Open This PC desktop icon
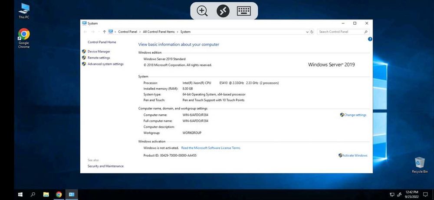The width and height of the screenshot is (434, 200). [x=24, y=11]
